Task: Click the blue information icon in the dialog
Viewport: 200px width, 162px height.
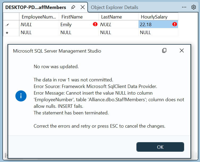Action: (21, 96)
